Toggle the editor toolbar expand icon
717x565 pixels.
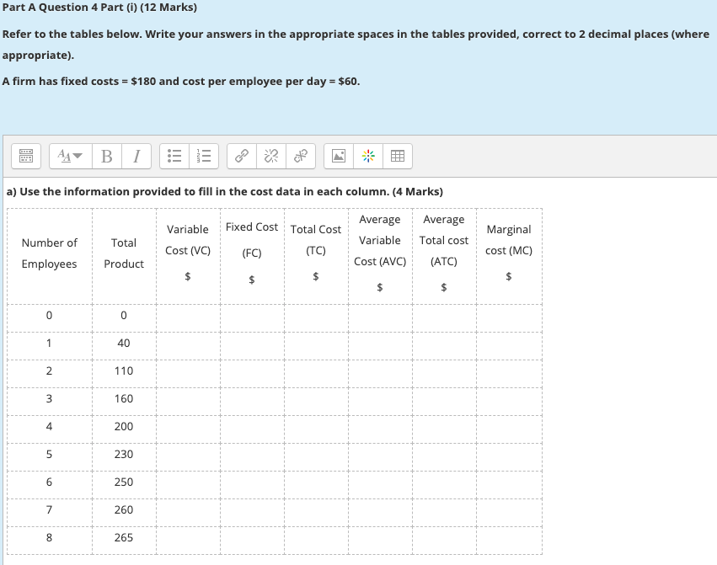(26, 157)
